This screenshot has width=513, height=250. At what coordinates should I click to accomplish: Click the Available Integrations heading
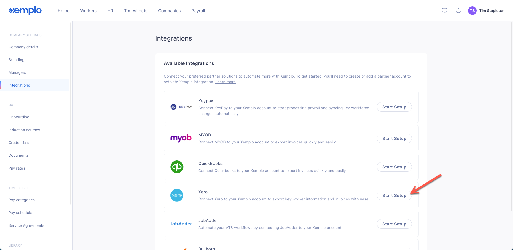click(189, 63)
